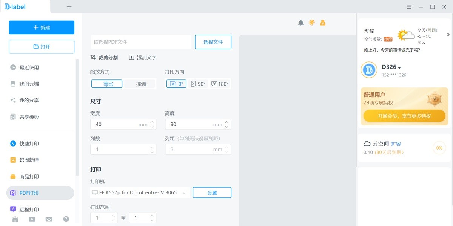
Task: Click the 添加文字 text tool
Action: (x=141, y=57)
